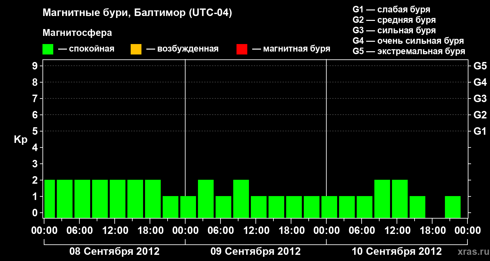The image size is (490, 261).
Task: Click the 'спокойная' legend text
Action: tap(91, 49)
